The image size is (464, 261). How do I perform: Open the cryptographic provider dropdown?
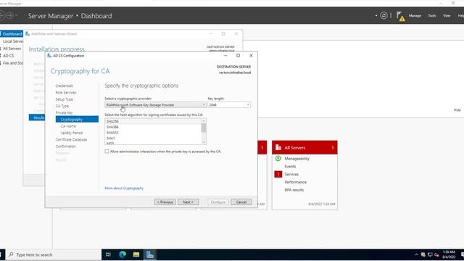coord(155,104)
